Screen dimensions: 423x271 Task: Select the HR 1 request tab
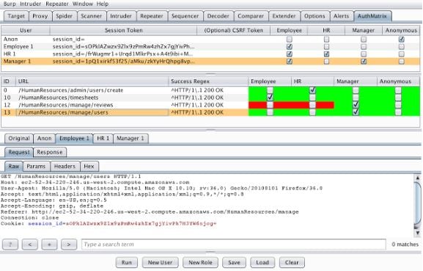pyautogui.click(x=103, y=138)
